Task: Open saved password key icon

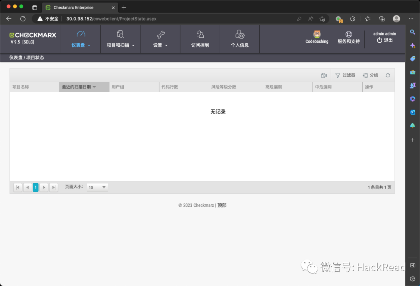Action: click(299, 19)
